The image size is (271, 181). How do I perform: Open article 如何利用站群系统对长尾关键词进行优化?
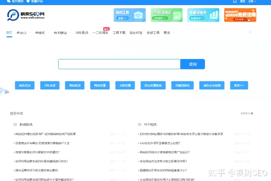click(42, 161)
